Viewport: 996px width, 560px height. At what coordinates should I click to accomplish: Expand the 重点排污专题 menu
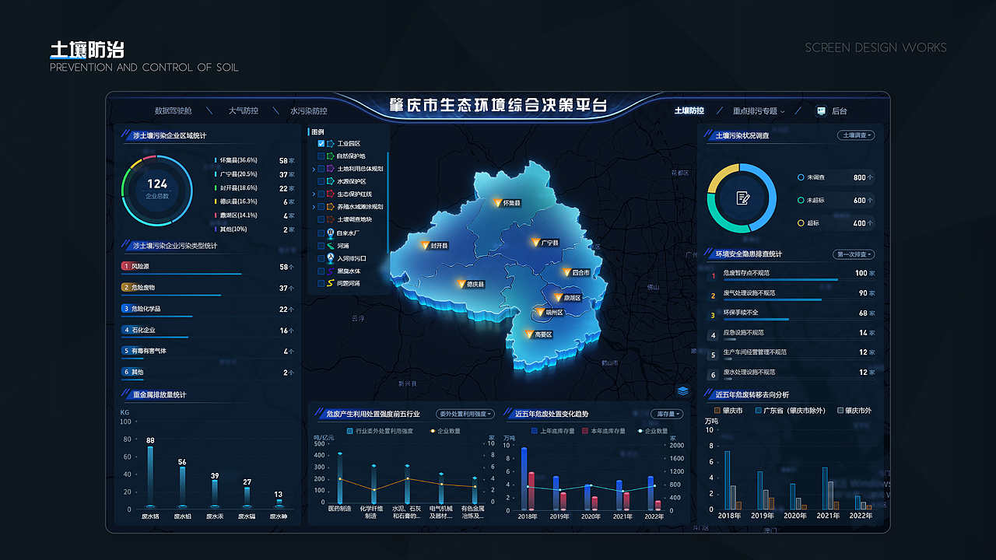click(759, 111)
